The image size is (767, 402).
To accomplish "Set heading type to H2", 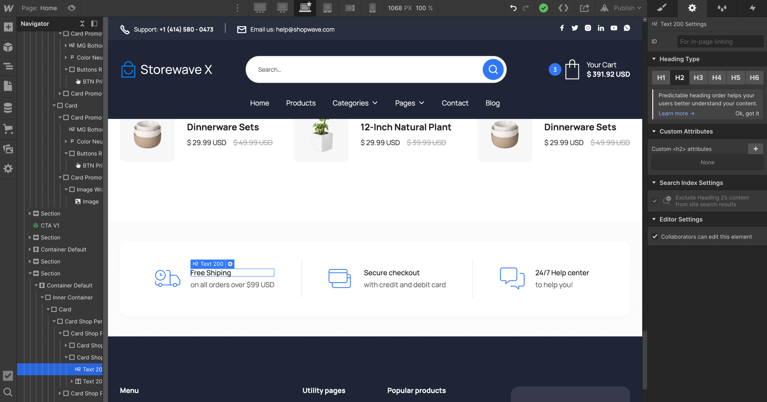I will (x=679, y=78).
